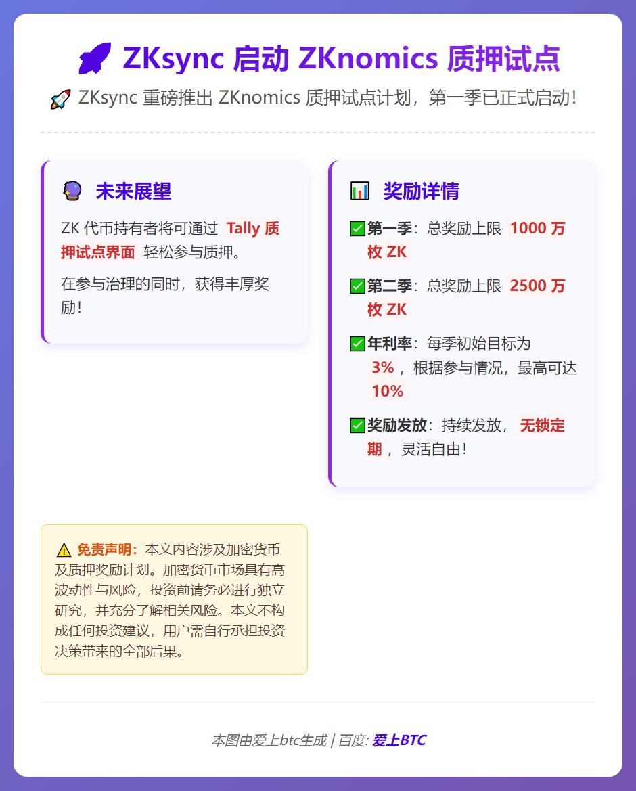Click the 奖励详情 section heading

point(421,191)
